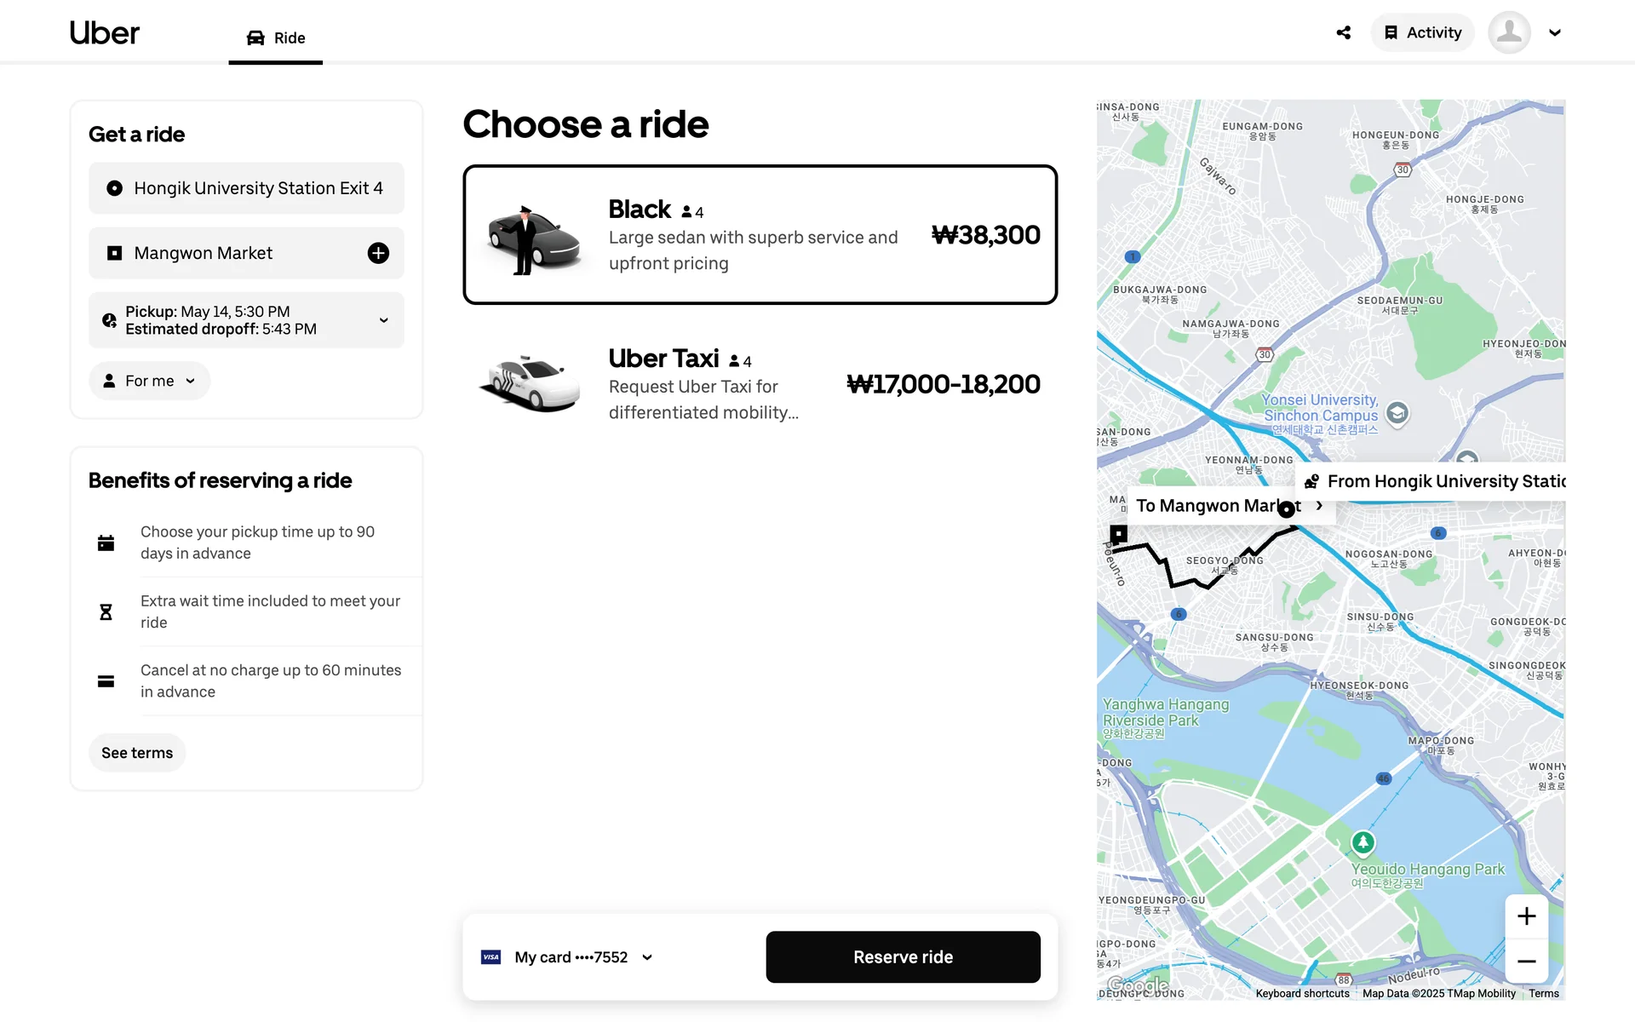Select the Black ride option
The width and height of the screenshot is (1635, 1022).
click(x=760, y=235)
